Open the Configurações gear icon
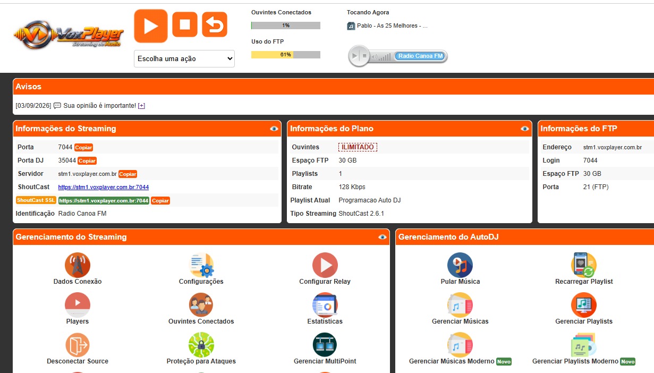Image resolution: width=654 pixels, height=373 pixels. (201, 265)
